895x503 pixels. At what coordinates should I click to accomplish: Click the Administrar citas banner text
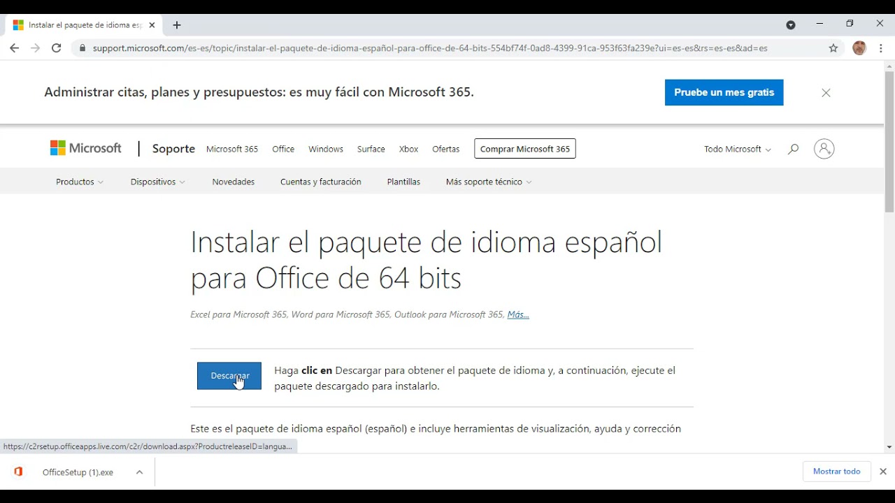click(x=259, y=92)
